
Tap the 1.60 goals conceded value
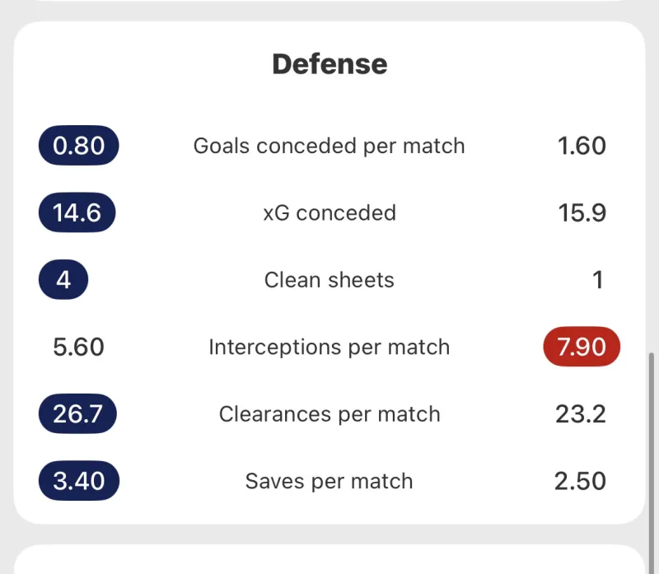(581, 146)
